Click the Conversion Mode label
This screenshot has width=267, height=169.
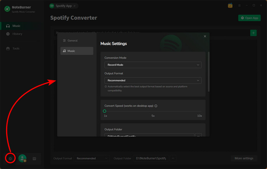(115, 58)
